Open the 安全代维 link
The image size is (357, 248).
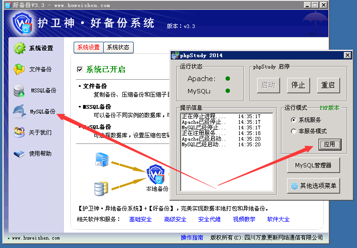click(209, 219)
